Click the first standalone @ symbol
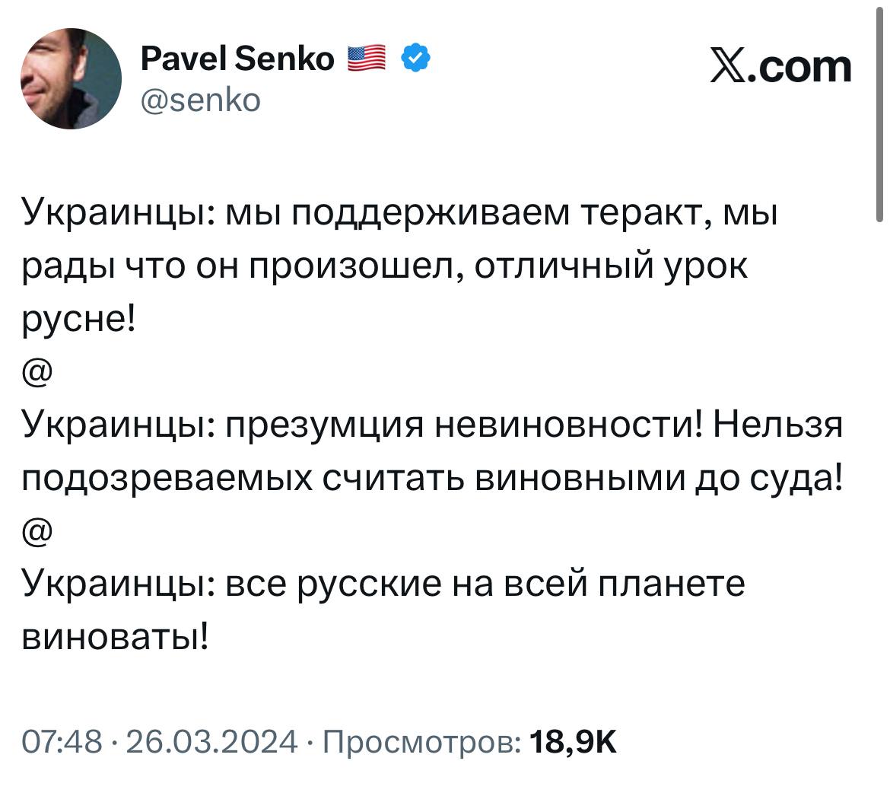 click(x=37, y=371)
